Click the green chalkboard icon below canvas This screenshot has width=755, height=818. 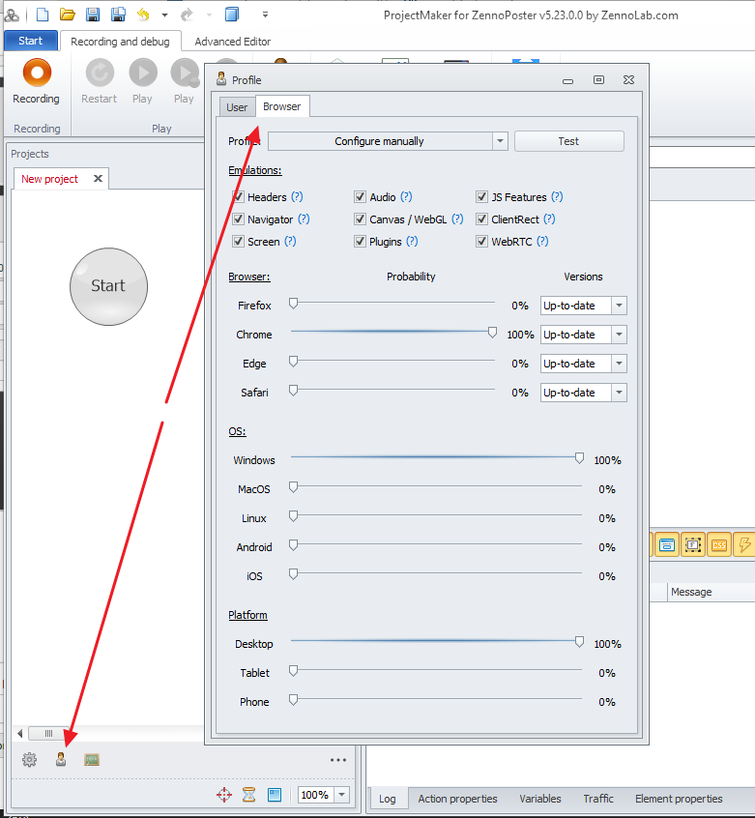point(92,760)
